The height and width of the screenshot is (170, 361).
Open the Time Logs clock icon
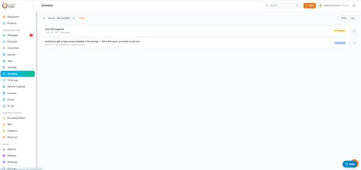tap(4, 80)
